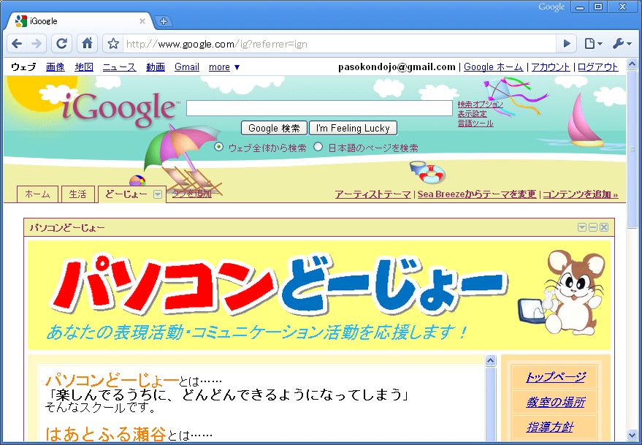
Task: Click the Go arrow beside the address bar
Action: coord(567,43)
